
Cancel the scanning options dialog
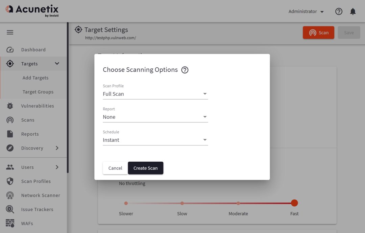115,168
